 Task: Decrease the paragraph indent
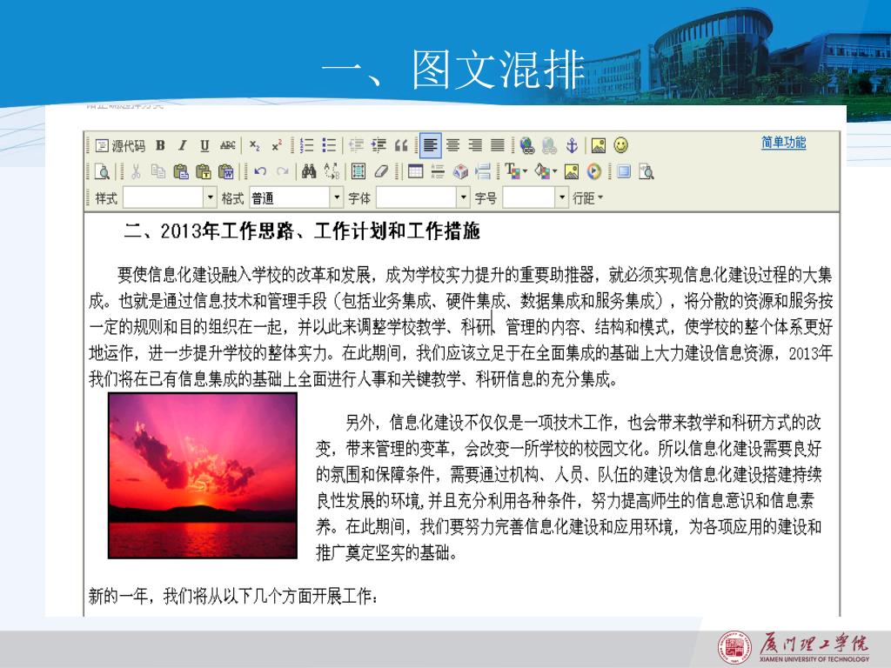(356, 146)
